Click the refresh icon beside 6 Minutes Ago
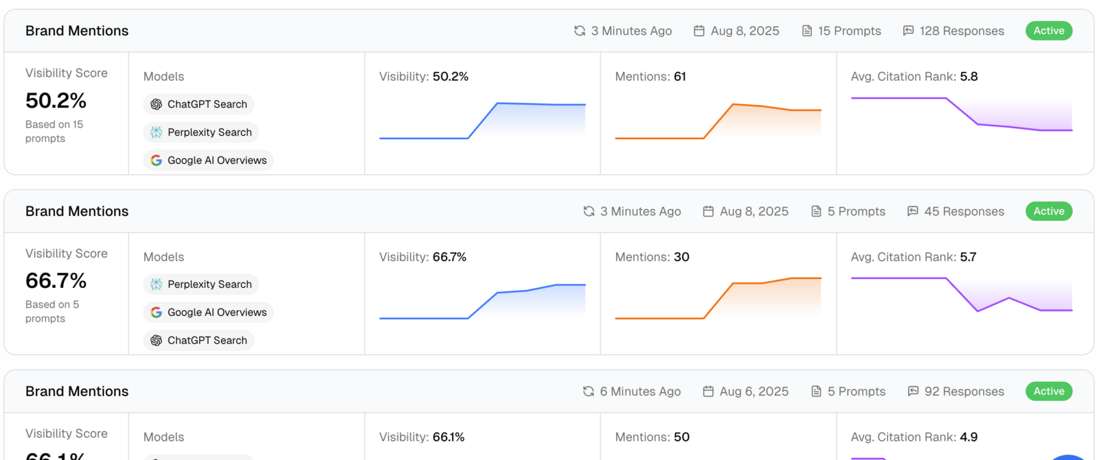 pos(589,391)
